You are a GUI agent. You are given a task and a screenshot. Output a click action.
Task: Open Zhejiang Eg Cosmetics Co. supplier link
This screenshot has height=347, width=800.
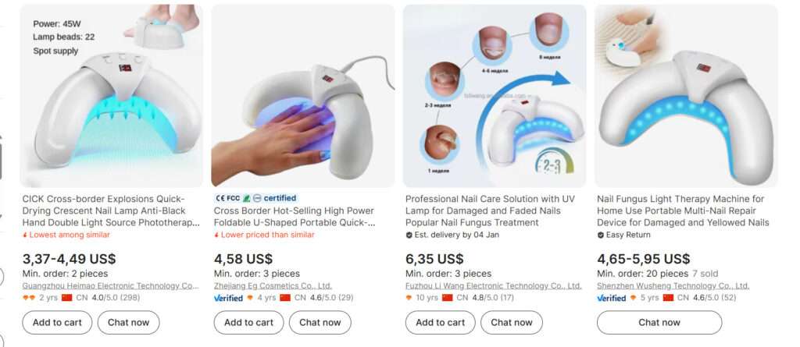tap(273, 286)
